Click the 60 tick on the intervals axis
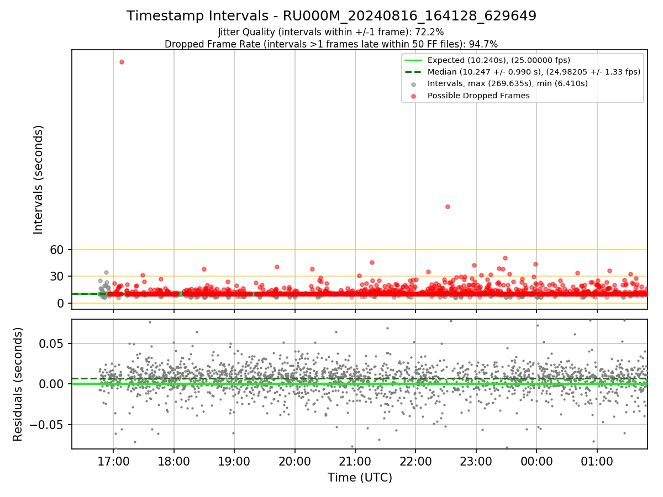Viewport: 663px width, 497px height. pos(58,250)
